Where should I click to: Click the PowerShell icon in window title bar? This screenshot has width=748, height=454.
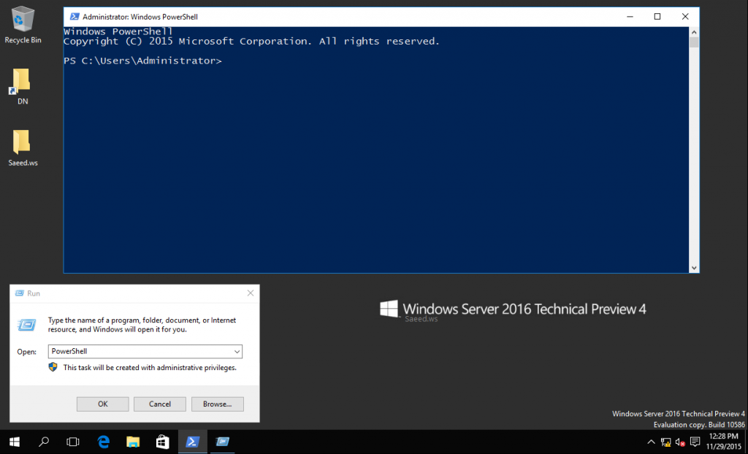click(x=75, y=17)
